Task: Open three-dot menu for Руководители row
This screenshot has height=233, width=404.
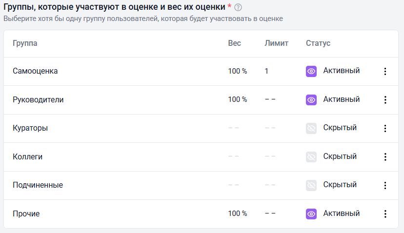Action: [x=385, y=99]
